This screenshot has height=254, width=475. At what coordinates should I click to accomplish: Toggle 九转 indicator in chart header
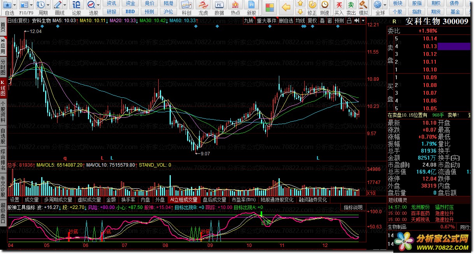249,21
